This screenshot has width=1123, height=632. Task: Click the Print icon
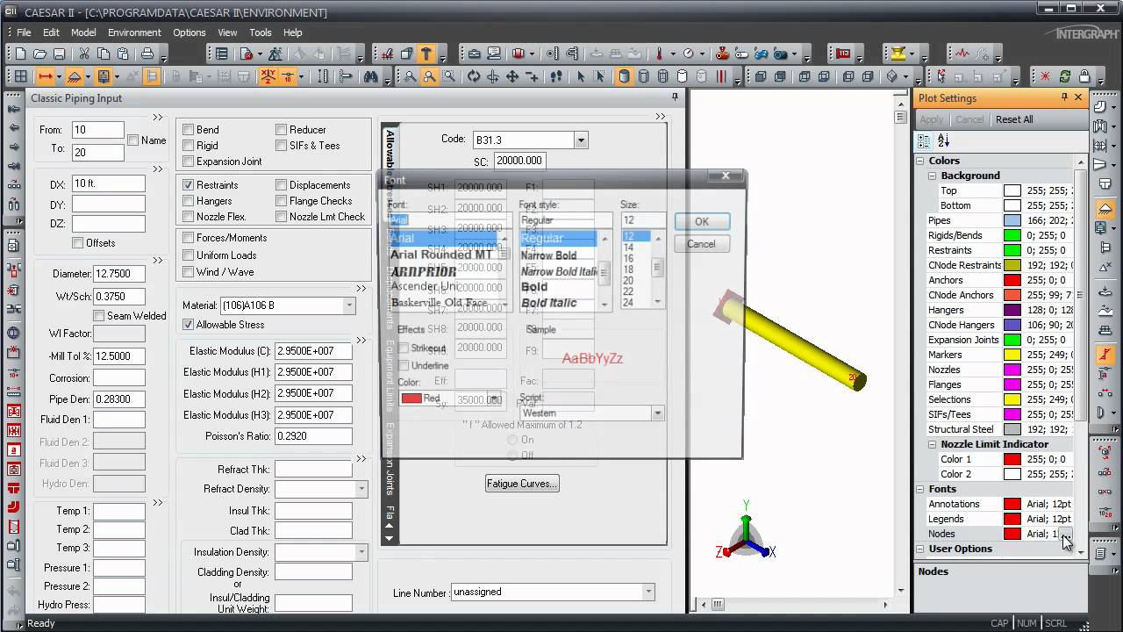point(147,54)
